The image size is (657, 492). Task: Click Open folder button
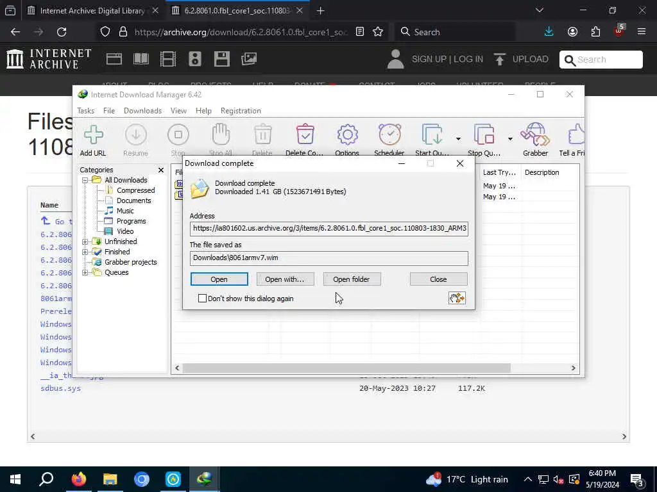[352, 279]
